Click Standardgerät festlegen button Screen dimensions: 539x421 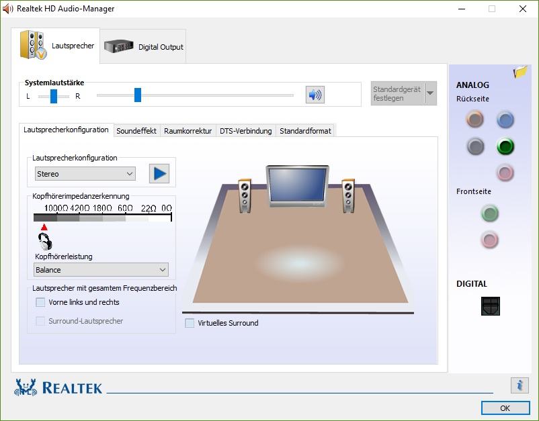coord(398,93)
